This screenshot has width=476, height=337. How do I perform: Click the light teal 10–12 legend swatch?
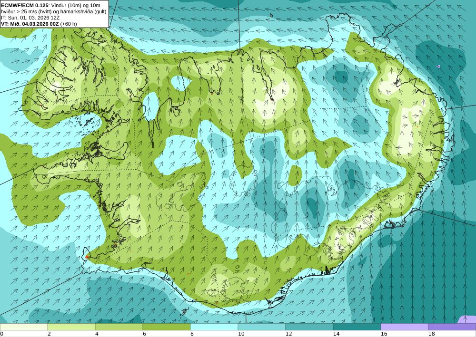pos(262,327)
